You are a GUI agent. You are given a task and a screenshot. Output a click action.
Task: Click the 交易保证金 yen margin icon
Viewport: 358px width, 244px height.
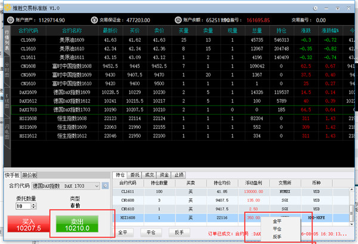coord(94,20)
